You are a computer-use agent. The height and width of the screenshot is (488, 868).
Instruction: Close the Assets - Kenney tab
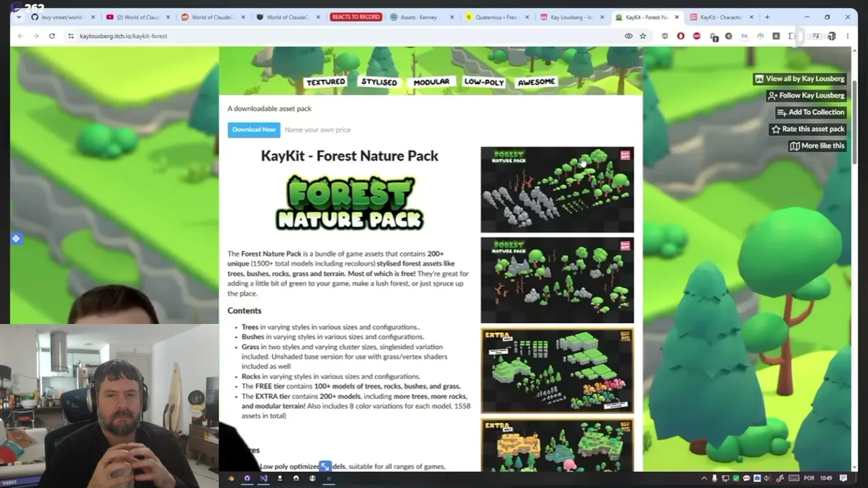[451, 17]
